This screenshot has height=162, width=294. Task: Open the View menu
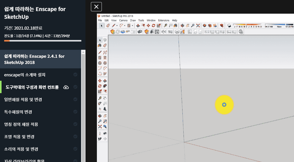pyautogui.click(x=114, y=20)
